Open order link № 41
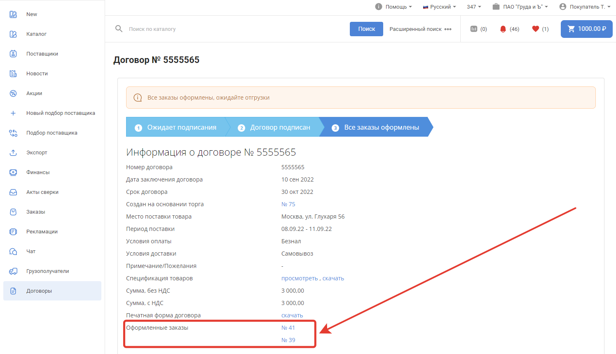Image resolution: width=616 pixels, height=354 pixels. (x=288, y=328)
